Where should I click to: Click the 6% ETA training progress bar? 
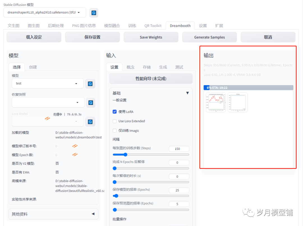pyautogui.click(x=248, y=88)
